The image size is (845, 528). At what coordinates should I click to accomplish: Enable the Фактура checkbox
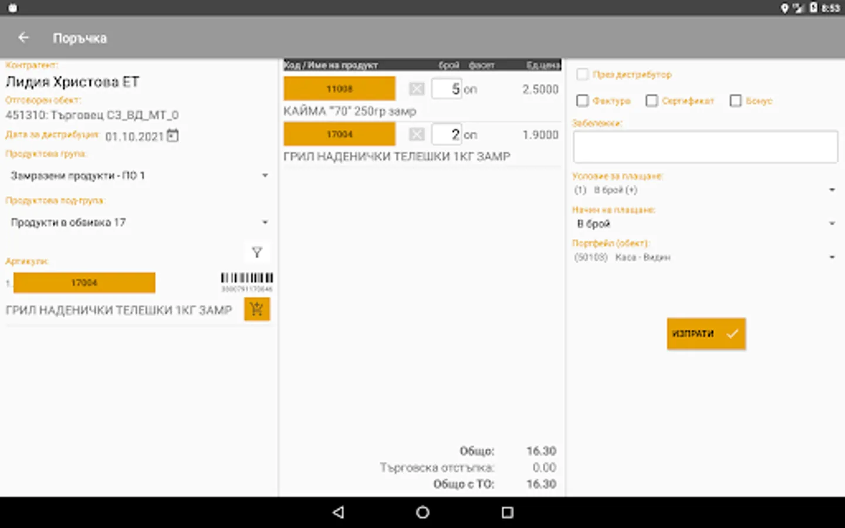[x=582, y=101]
